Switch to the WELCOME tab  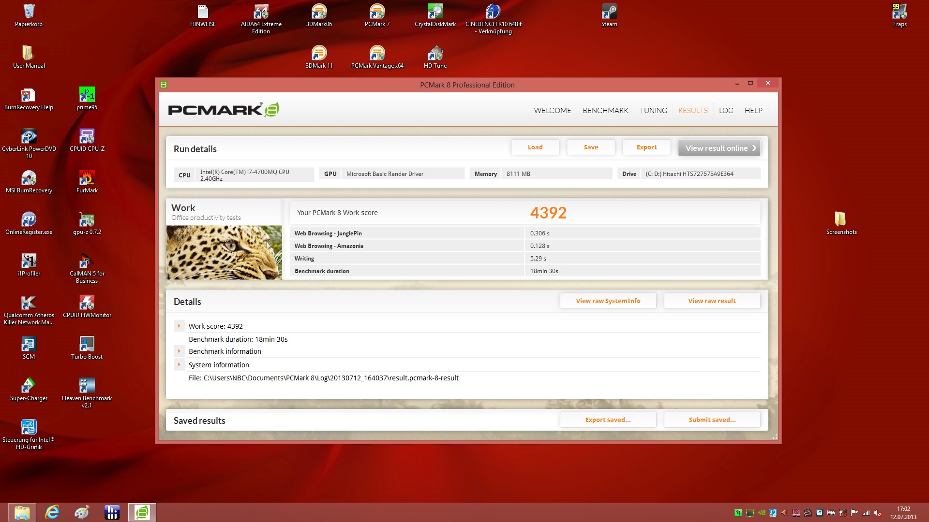(x=552, y=111)
